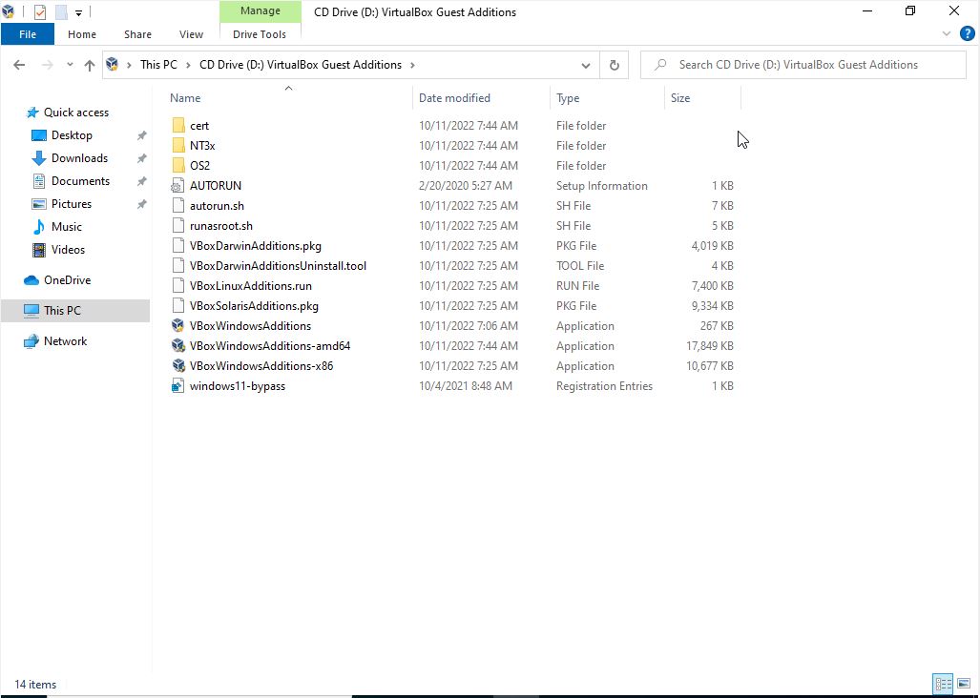The height and width of the screenshot is (698, 980).
Task: Open the address bar history dropdown
Action: coord(586,65)
